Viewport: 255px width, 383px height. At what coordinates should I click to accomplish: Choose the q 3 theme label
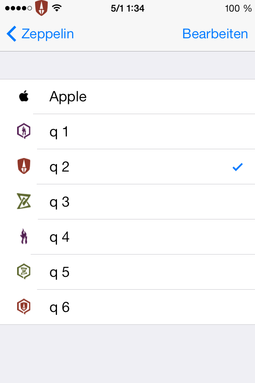click(x=59, y=203)
